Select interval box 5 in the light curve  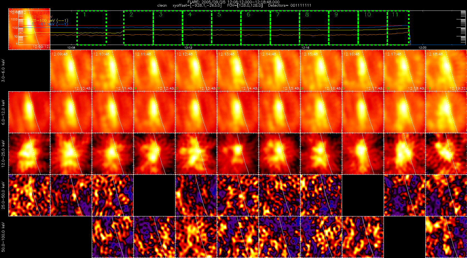click(x=226, y=28)
